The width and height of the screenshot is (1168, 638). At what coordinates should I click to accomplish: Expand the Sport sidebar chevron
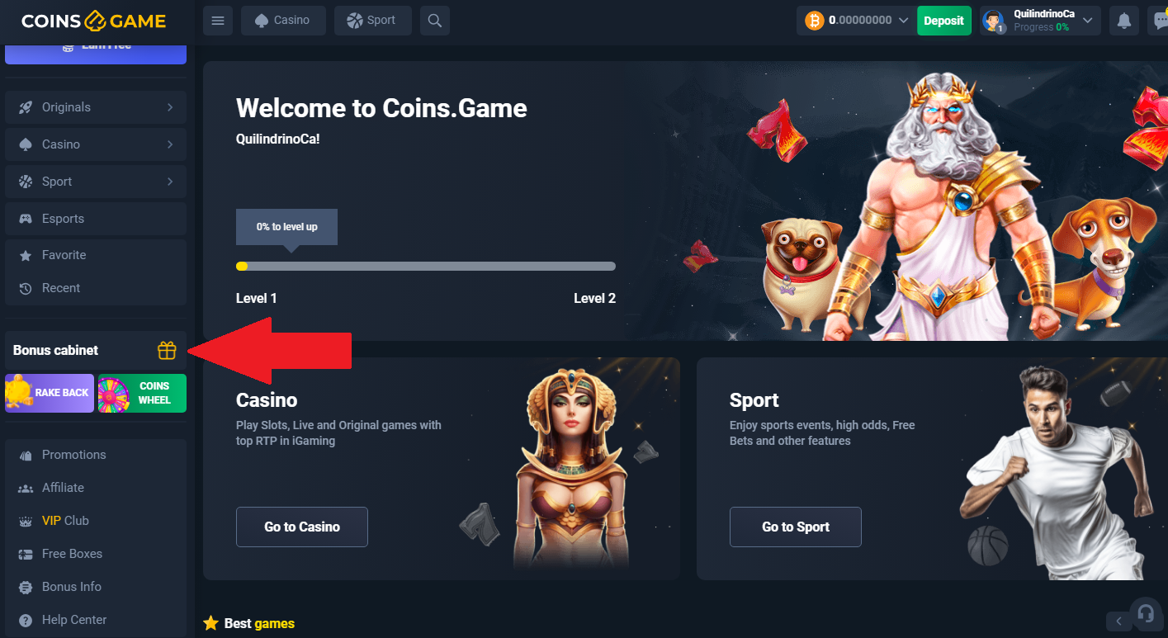(170, 182)
